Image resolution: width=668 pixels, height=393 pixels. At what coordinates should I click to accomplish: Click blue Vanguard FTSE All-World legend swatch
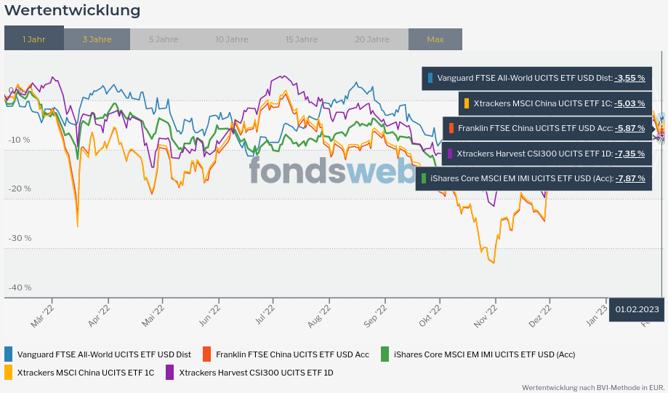tap(9, 354)
